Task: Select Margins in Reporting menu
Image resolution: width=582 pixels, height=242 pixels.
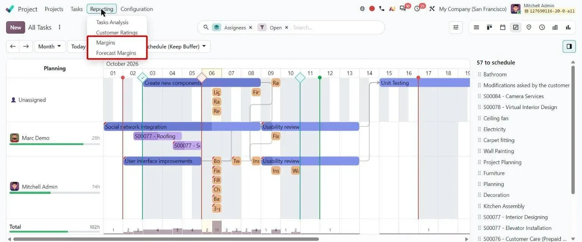Action: pos(106,43)
